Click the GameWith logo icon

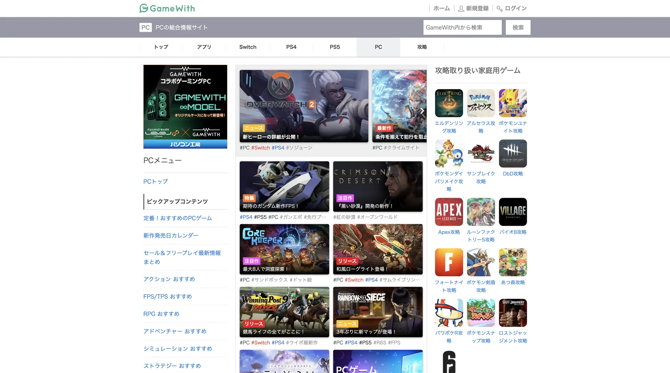pyautogui.click(x=143, y=8)
